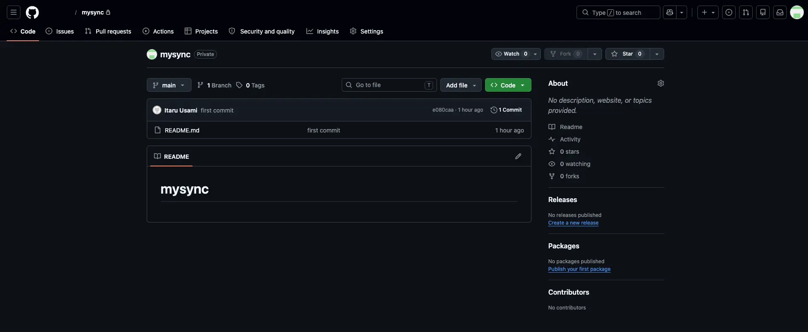Open the green Code dropdown button
This screenshot has width=808, height=332.
pyautogui.click(x=508, y=85)
